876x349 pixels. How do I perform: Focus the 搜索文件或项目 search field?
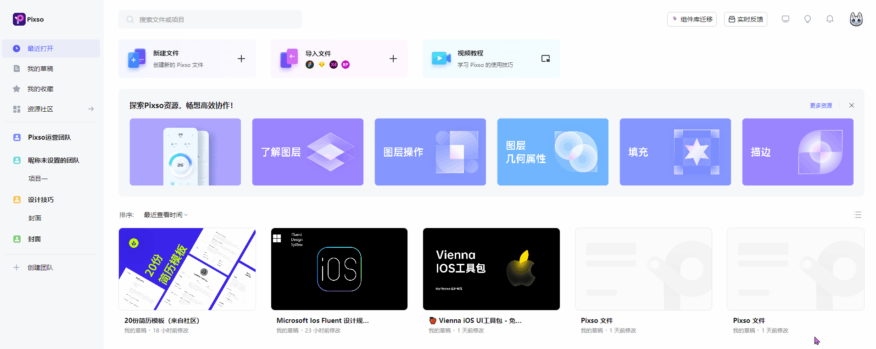[x=210, y=19]
